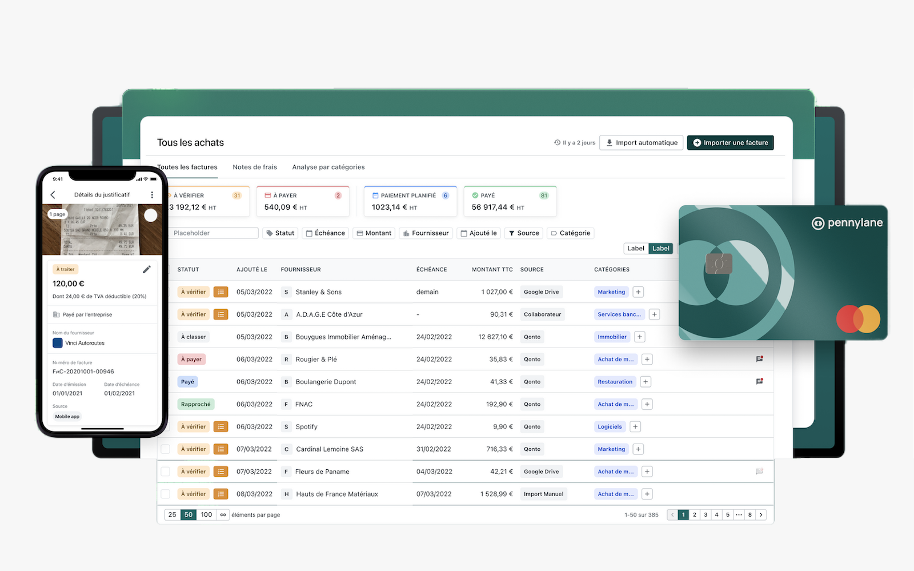The image size is (914, 571).
Task: Check the checkbox on the Fleurs de Paname row
Action: pyautogui.click(x=166, y=471)
